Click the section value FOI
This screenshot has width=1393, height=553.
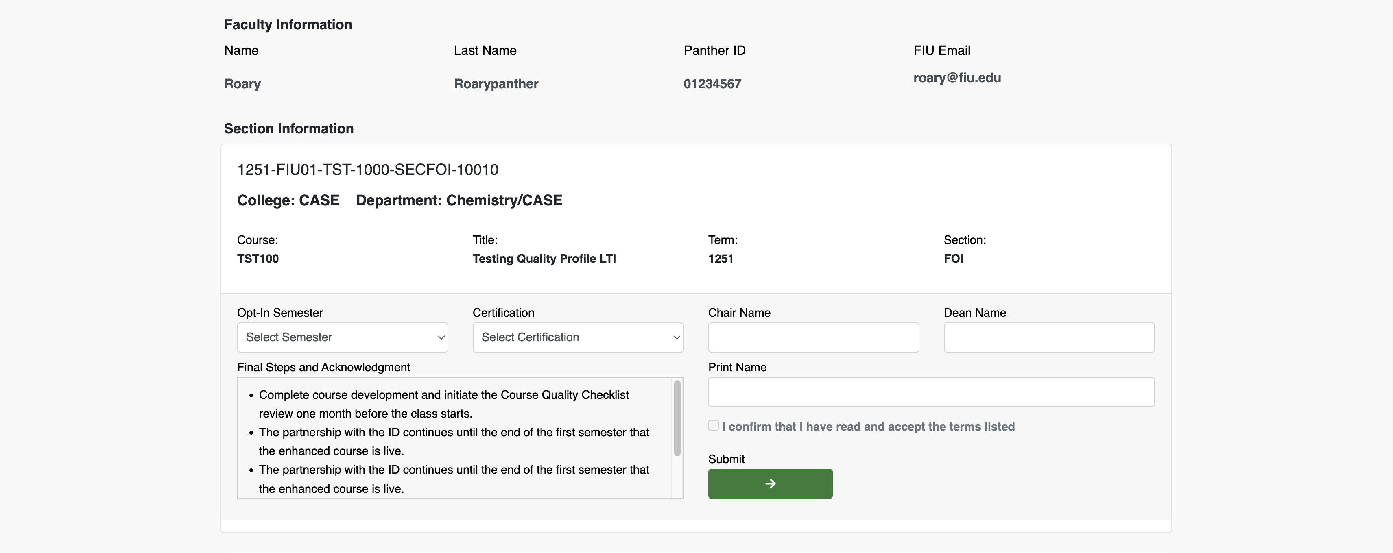tap(953, 258)
